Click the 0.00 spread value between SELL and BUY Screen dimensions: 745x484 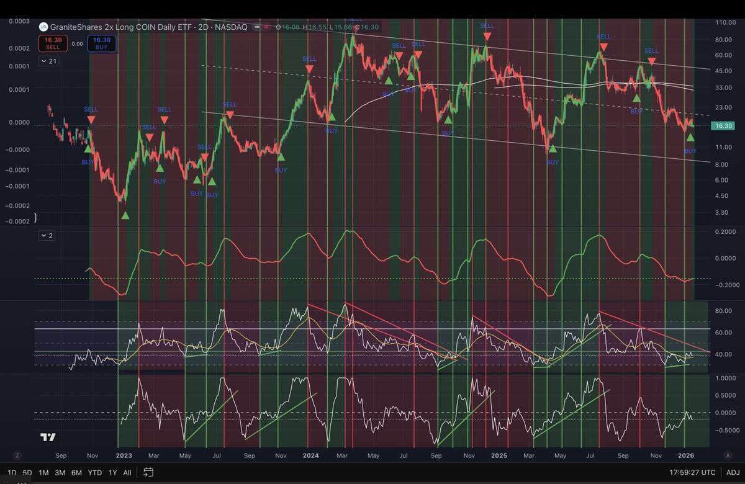(77, 43)
